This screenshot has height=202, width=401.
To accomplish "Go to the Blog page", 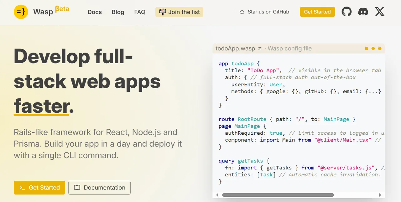I will [118, 12].
